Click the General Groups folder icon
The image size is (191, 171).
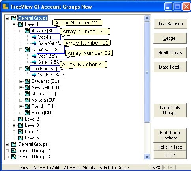(x=14, y=18)
